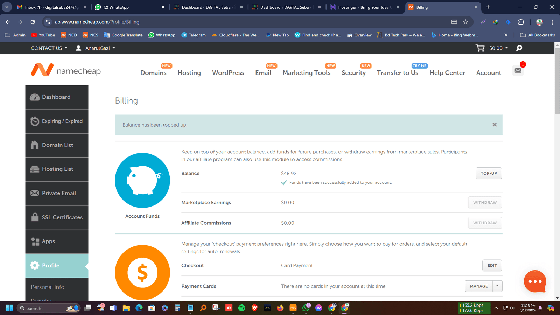Open the WordPress navigation menu

[228, 73]
